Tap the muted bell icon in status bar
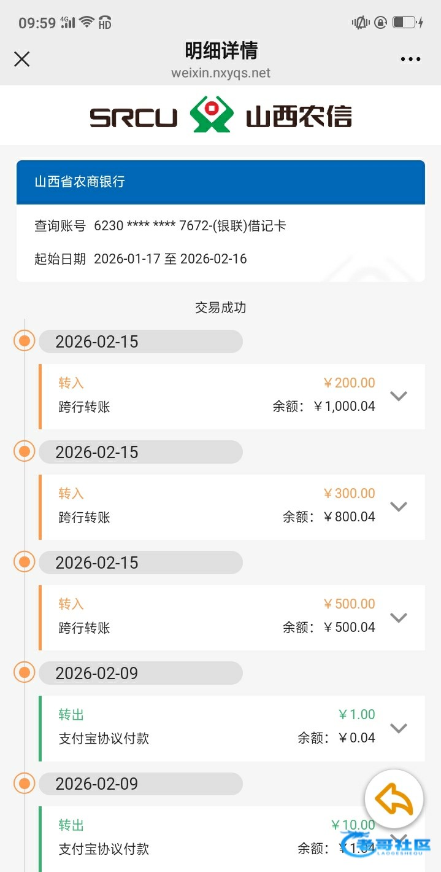The height and width of the screenshot is (872, 441). 359,23
